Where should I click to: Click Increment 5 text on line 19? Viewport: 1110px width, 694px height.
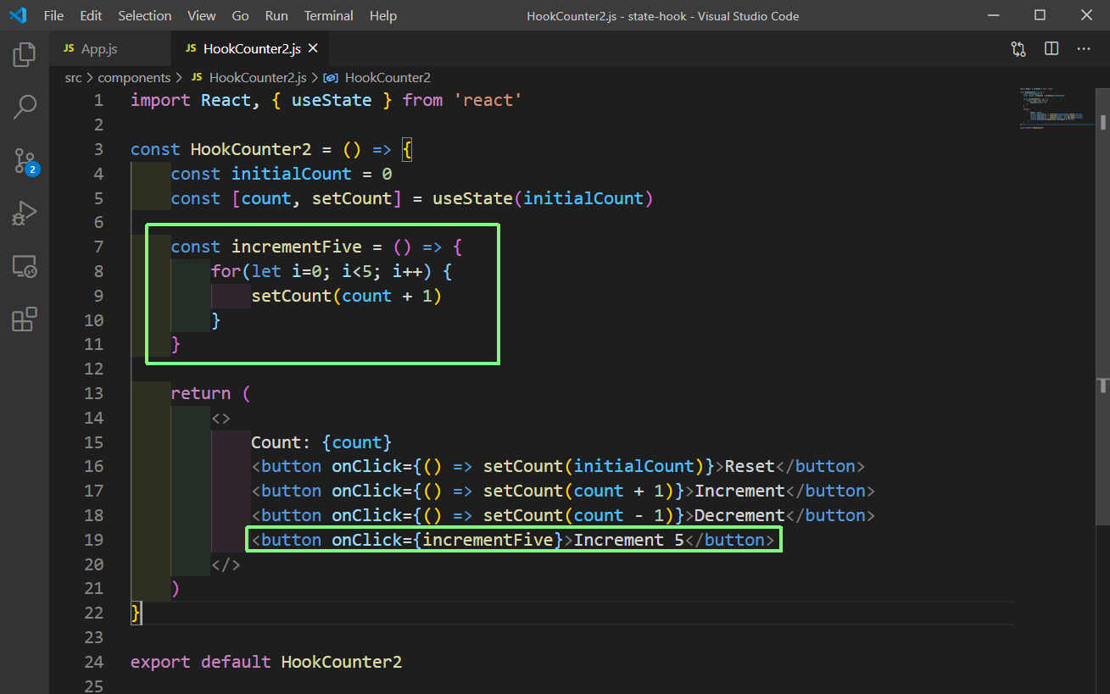(629, 540)
